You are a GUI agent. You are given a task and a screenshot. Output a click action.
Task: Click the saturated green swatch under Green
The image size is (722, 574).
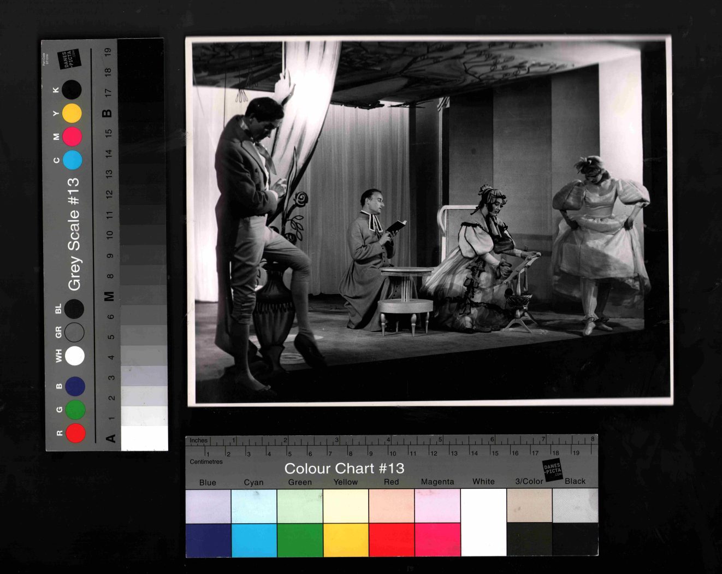click(300, 540)
